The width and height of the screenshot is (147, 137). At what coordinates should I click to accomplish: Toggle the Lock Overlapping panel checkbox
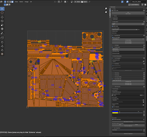point(112,58)
